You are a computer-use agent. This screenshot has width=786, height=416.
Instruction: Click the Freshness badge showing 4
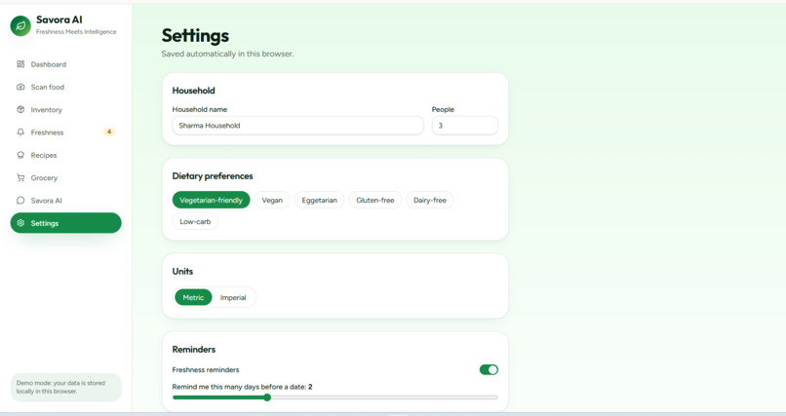point(109,132)
